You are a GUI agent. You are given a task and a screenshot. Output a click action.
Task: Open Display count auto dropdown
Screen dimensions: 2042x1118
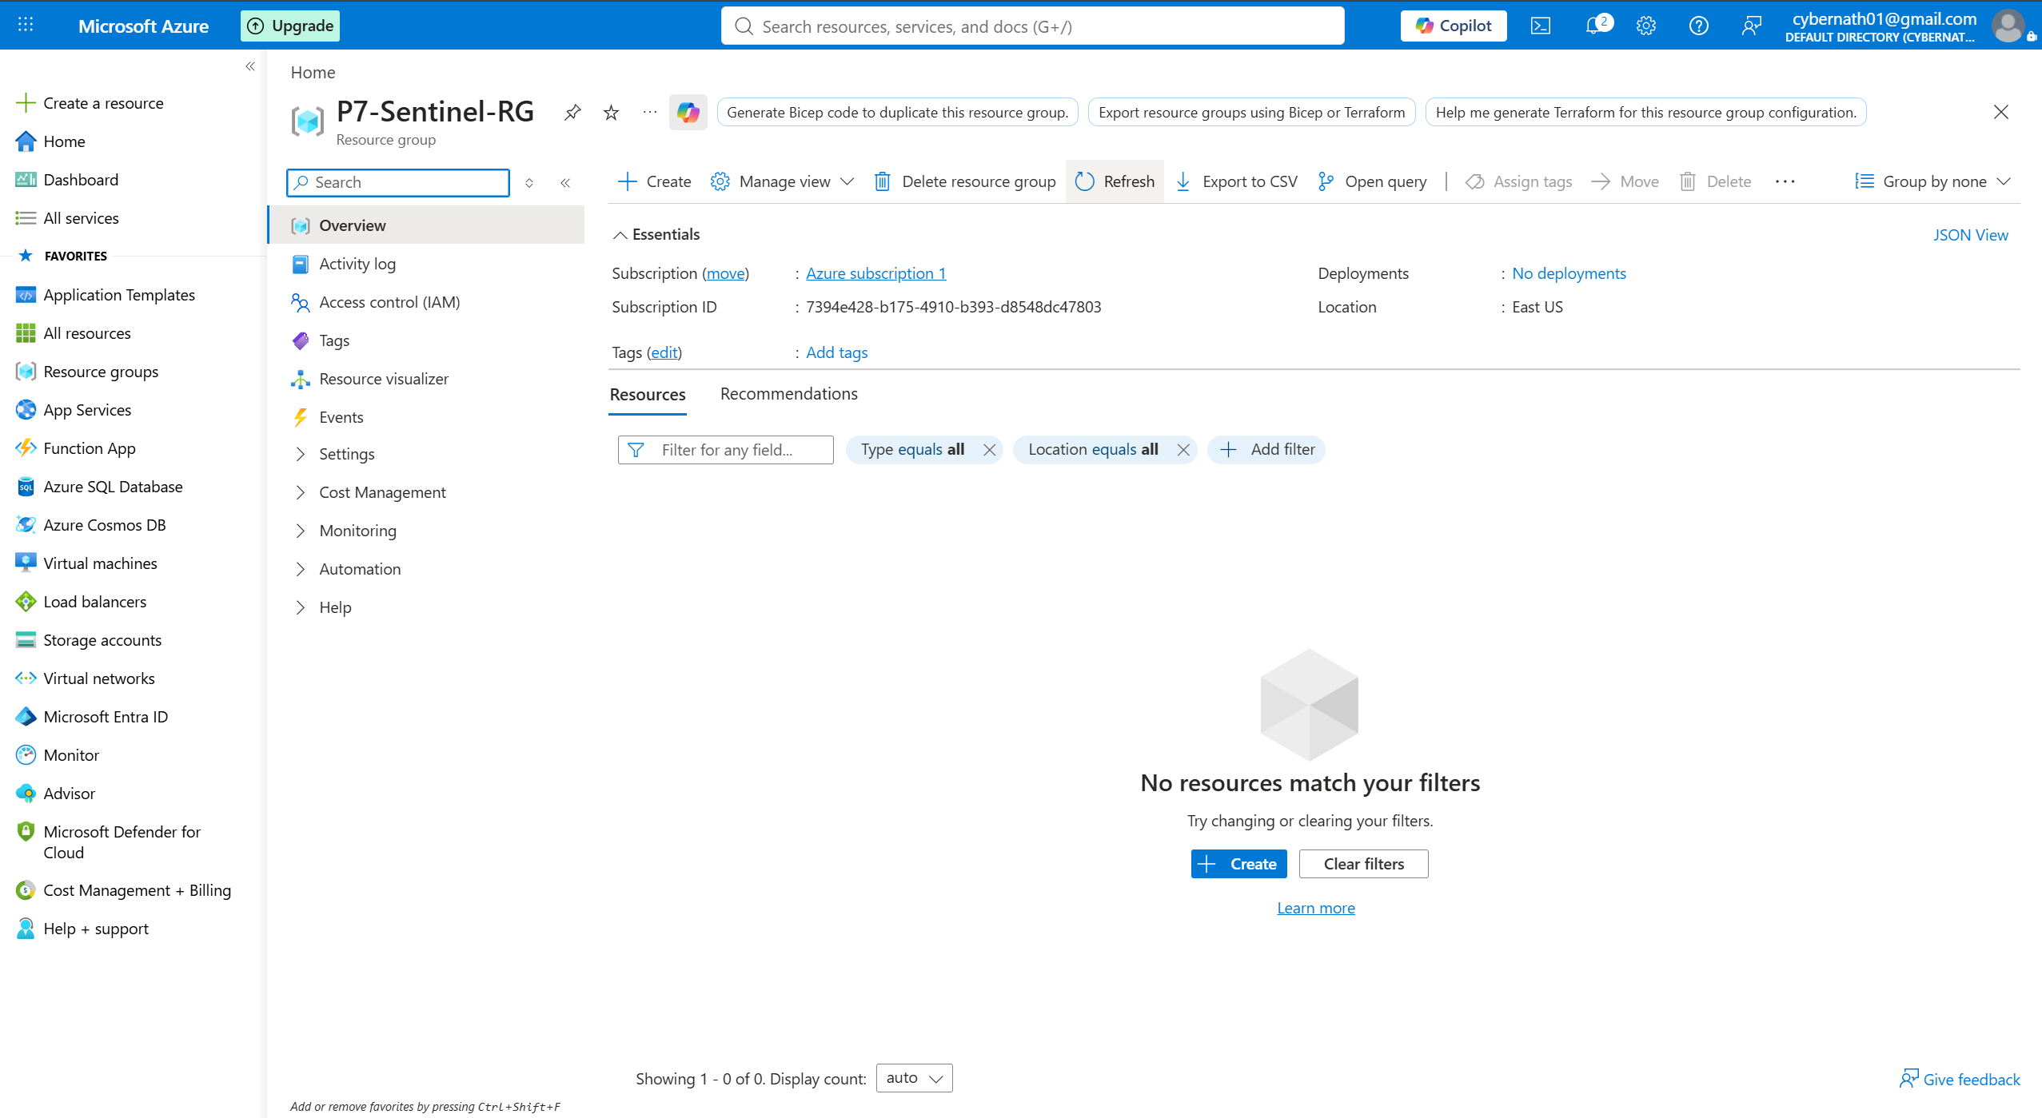(914, 1077)
